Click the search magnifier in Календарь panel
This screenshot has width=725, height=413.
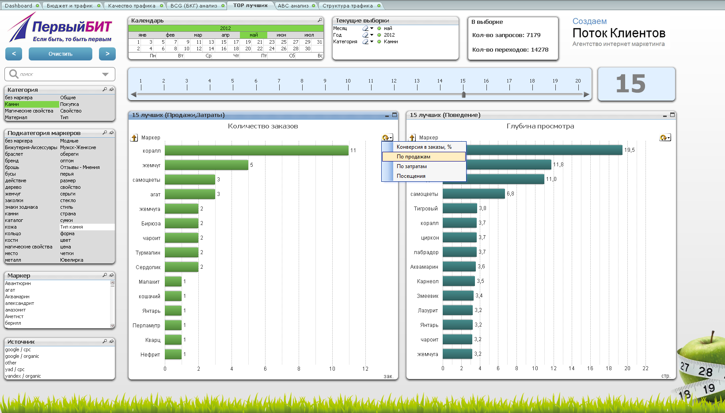[320, 20]
